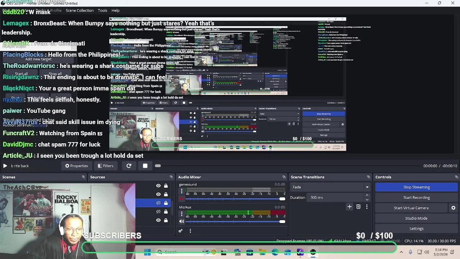460x259 pixels.
Task: Unlock the top source row lock
Action: point(166,186)
